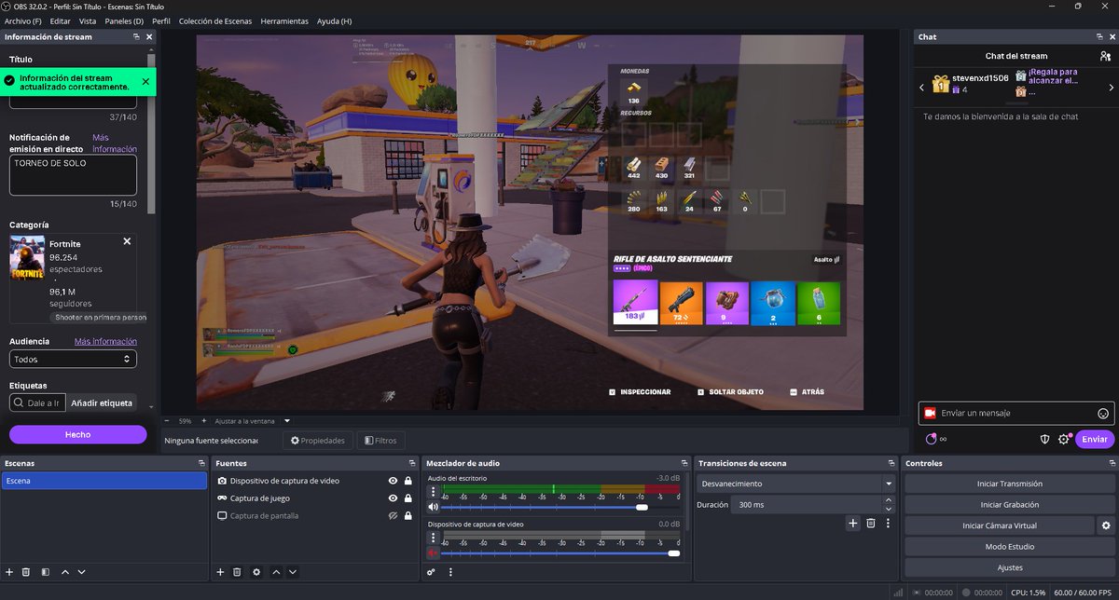Click the tag search input under Etiquetas
The image size is (1119, 600).
tap(37, 403)
